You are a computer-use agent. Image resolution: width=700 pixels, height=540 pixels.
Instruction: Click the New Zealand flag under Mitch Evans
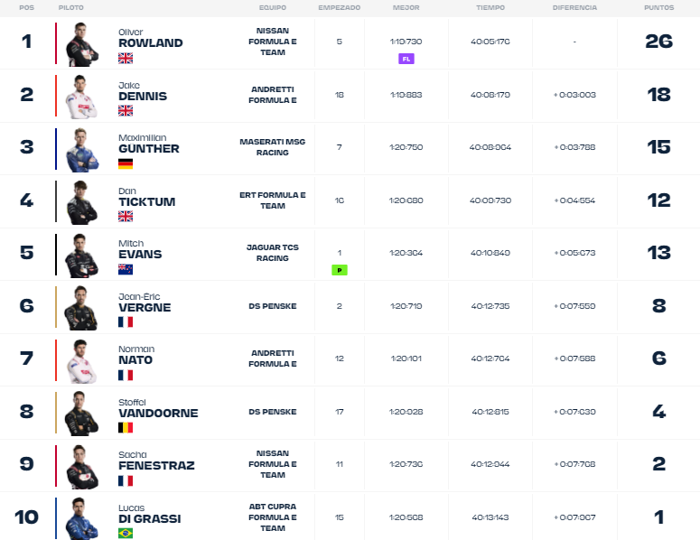tap(126, 269)
